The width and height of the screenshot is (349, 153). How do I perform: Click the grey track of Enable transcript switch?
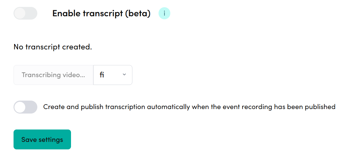(x=31, y=14)
